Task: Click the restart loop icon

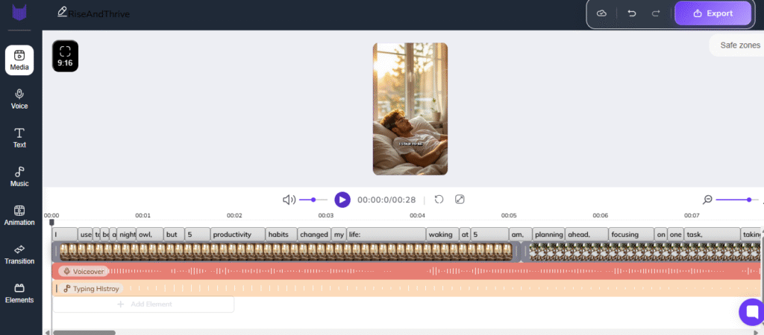Action: [x=439, y=200]
